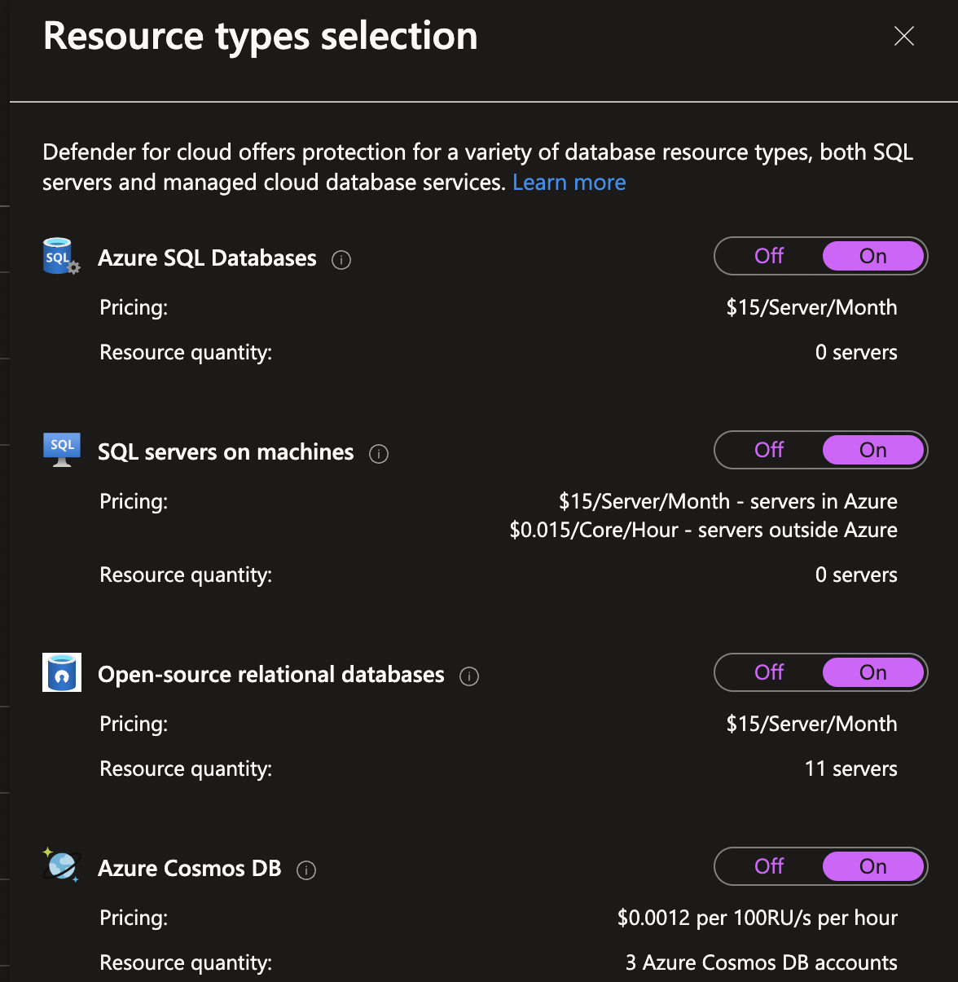Click the Open-source relational databases icon
958x982 pixels.
coord(61,672)
